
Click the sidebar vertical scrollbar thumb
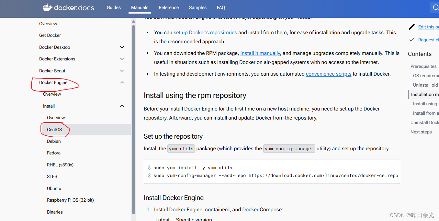pos(133,120)
